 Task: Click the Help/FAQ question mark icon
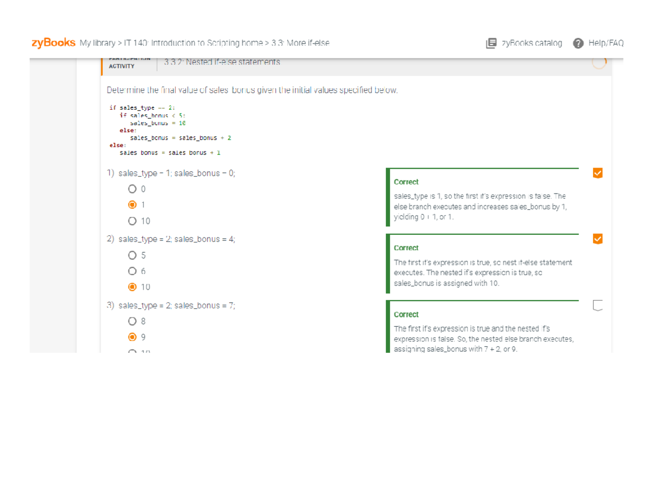pyautogui.click(x=578, y=43)
